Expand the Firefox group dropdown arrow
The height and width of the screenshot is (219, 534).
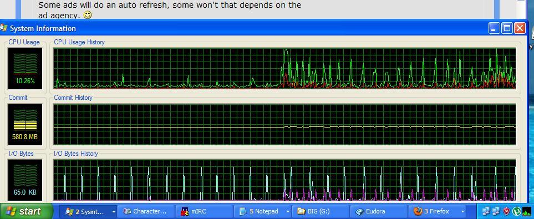(x=462, y=212)
